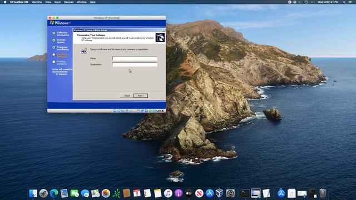
Task: Open VirtualBox cube icon in the Dock
Action: click(220, 193)
